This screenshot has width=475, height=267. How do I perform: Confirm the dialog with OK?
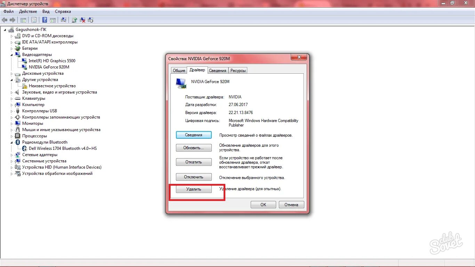pyautogui.click(x=263, y=205)
